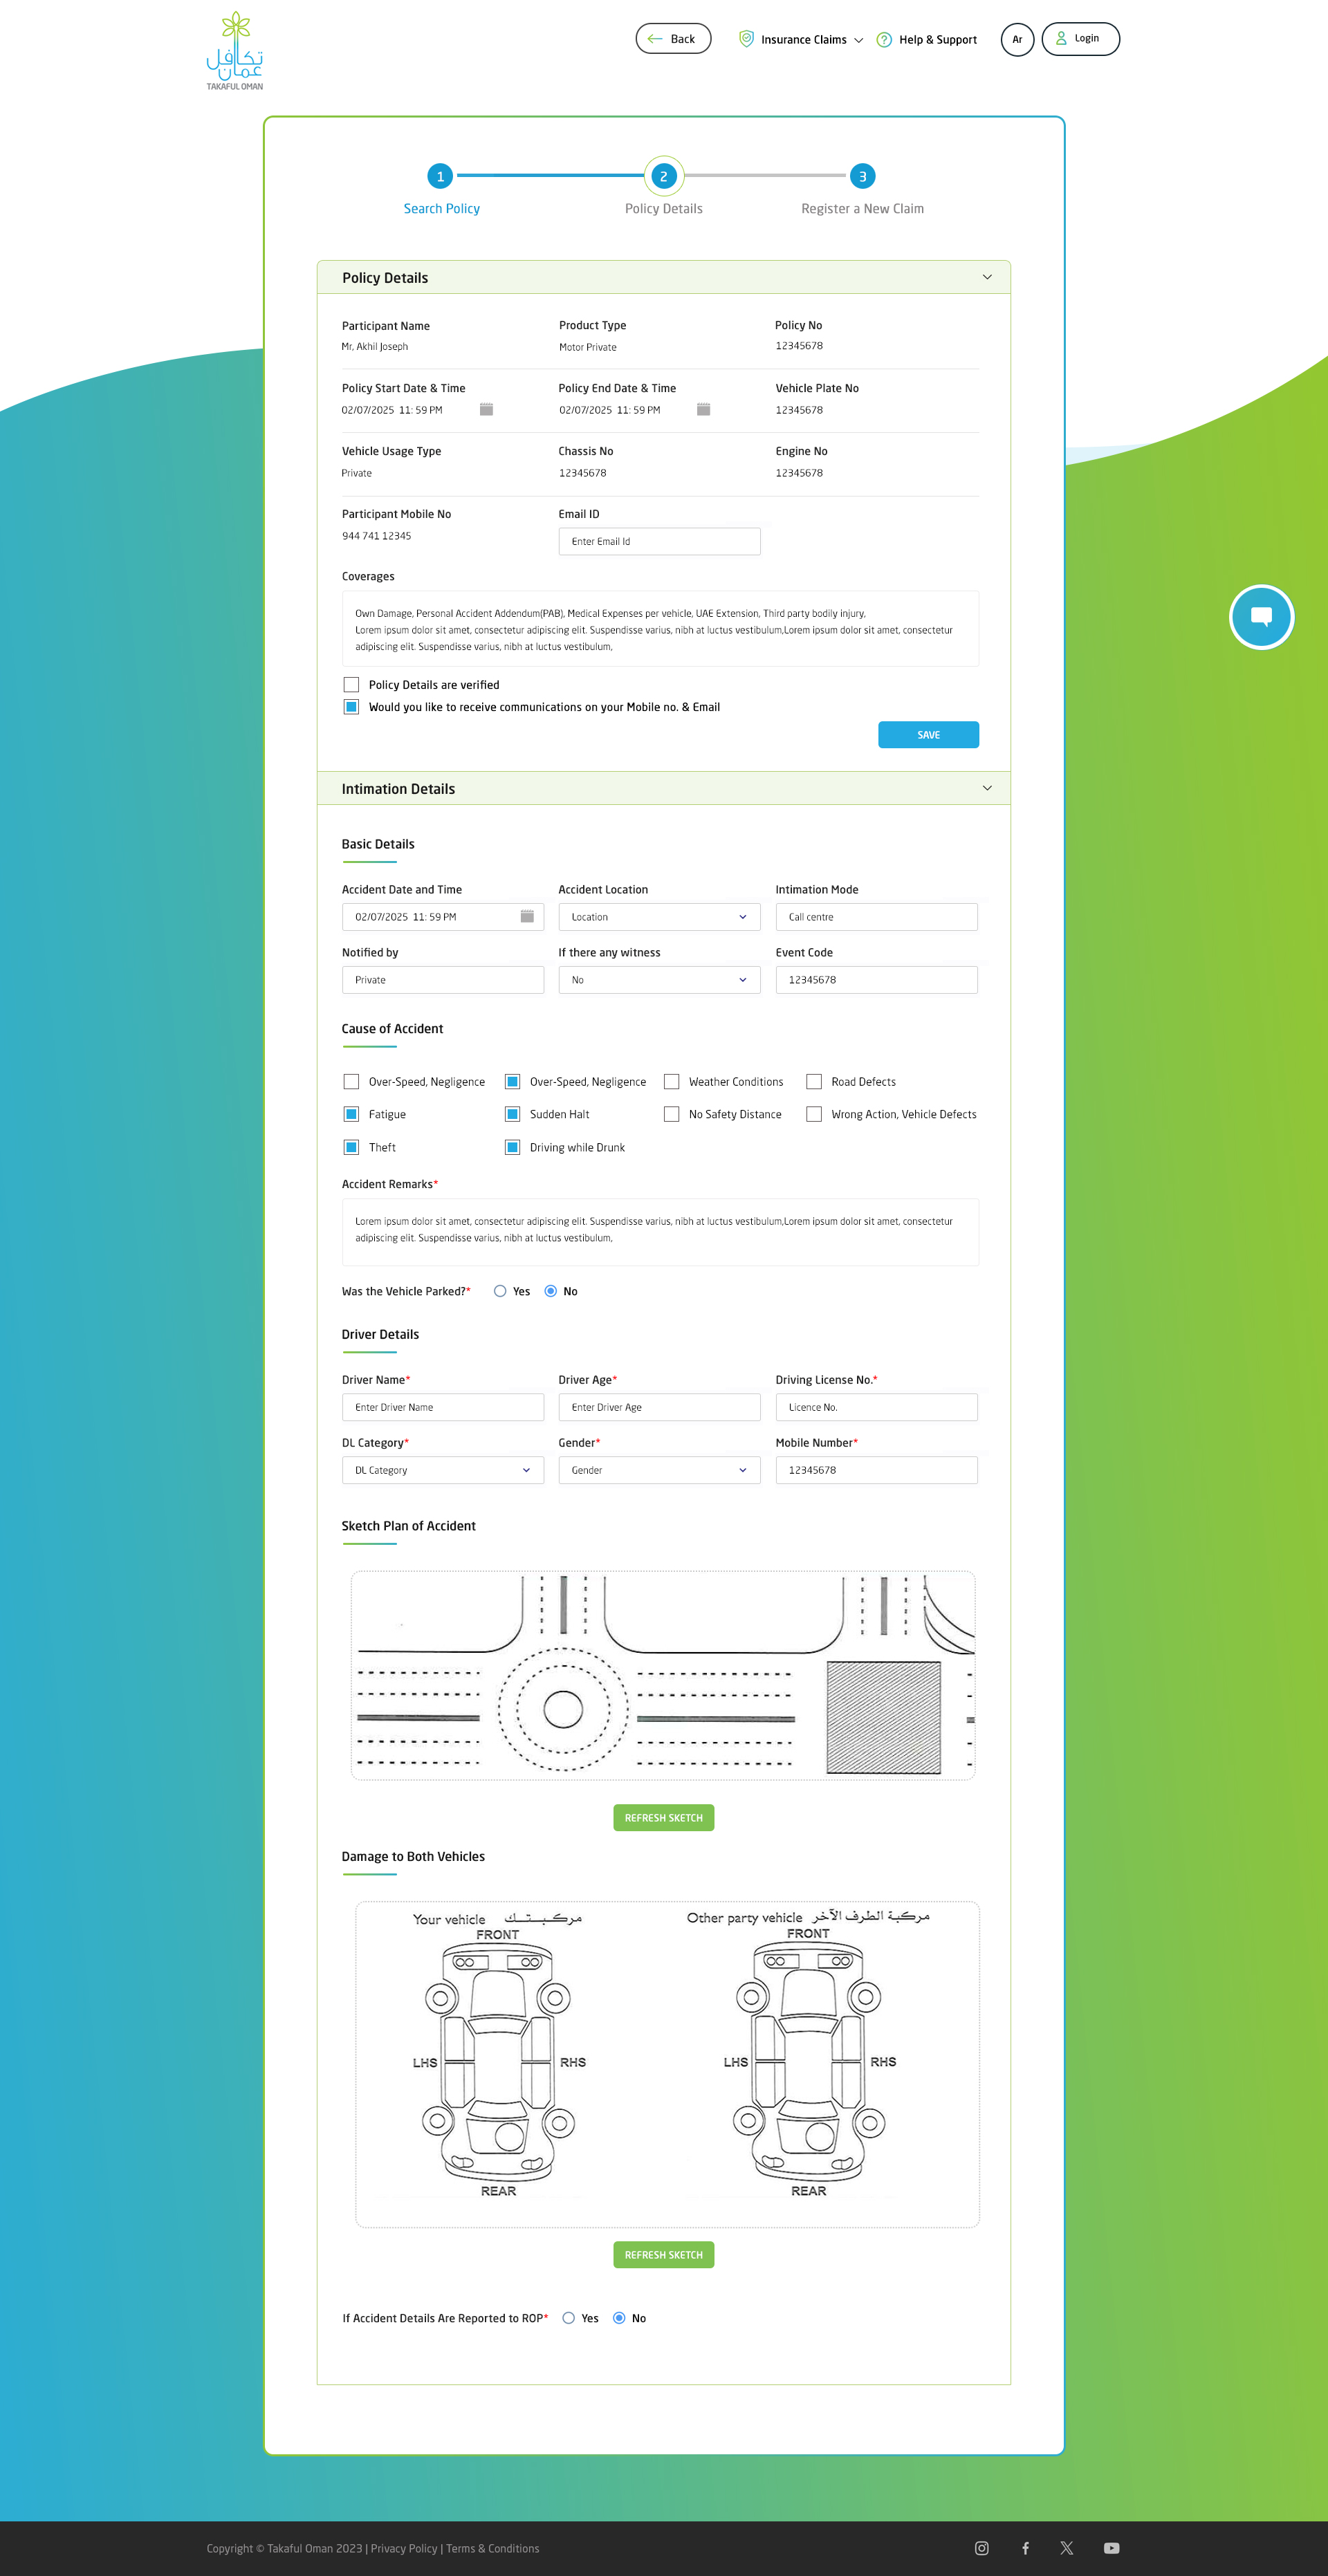Viewport: 1328px width, 2576px height.
Task: Open the Instagram footer icon
Action: [981, 2548]
